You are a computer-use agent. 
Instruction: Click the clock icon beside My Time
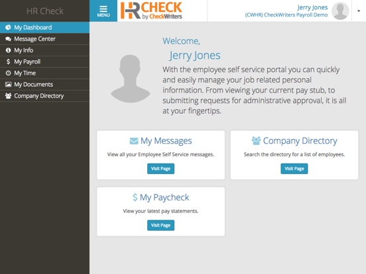pyautogui.click(x=8, y=73)
